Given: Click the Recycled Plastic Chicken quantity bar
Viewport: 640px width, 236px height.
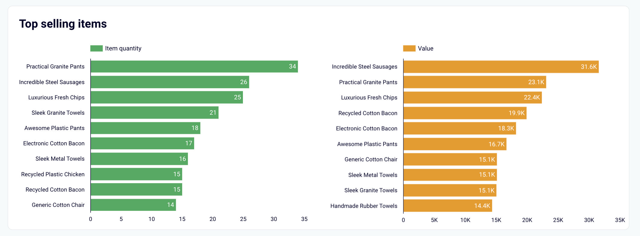Looking at the screenshot, I should (x=136, y=174).
